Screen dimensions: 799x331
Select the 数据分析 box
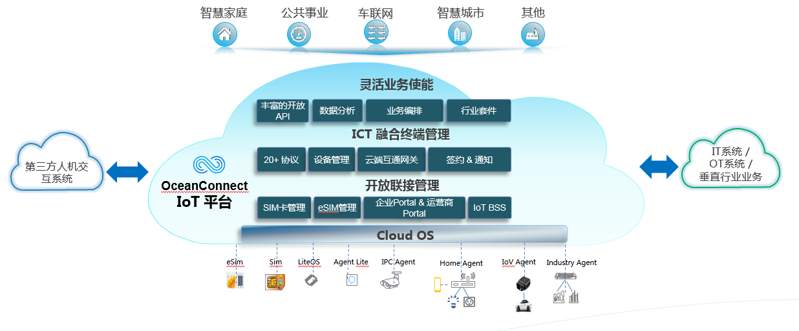point(337,111)
